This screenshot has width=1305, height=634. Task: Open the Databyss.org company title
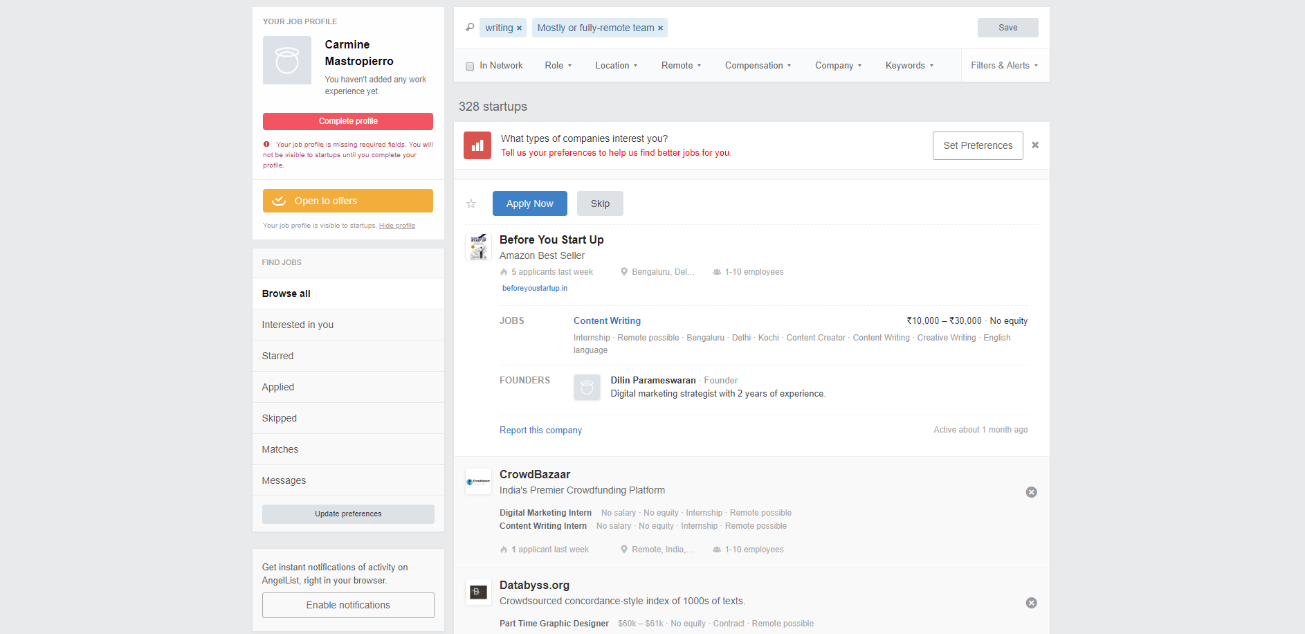click(x=534, y=585)
